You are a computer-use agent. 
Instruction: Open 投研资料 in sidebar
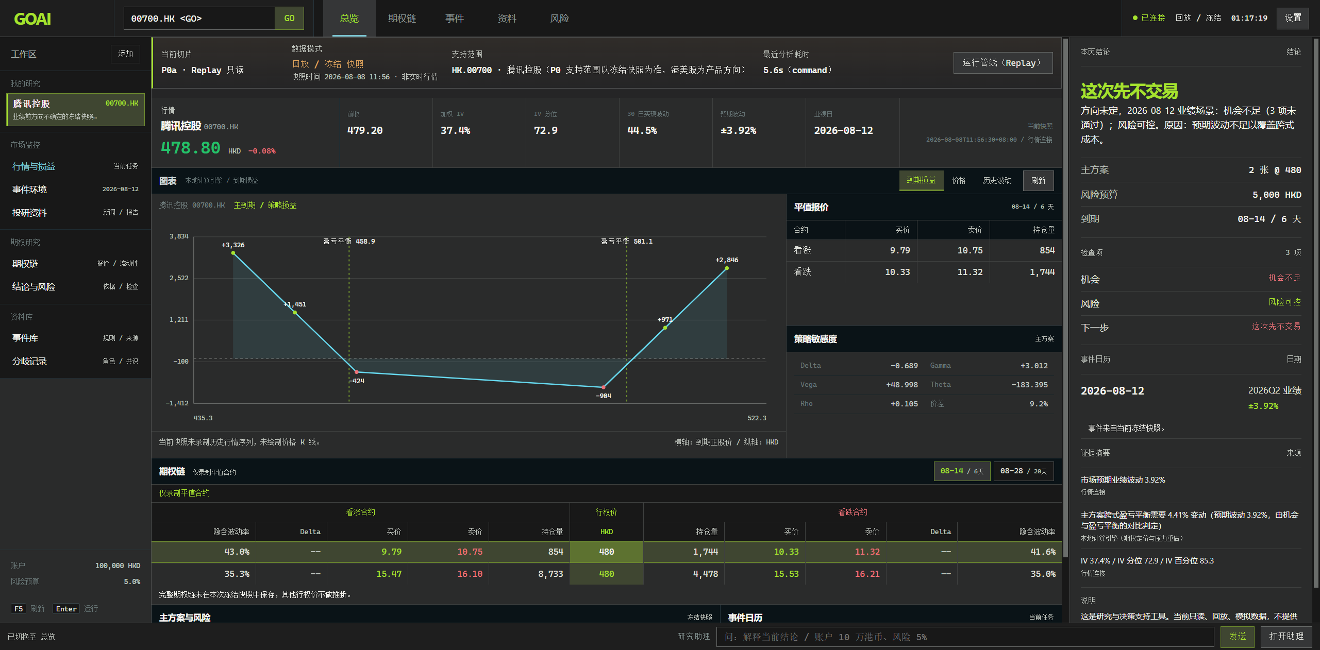click(75, 213)
